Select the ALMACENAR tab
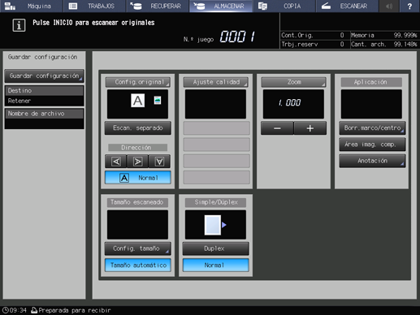Image resolution: width=420 pixels, height=315 pixels. point(221,6)
